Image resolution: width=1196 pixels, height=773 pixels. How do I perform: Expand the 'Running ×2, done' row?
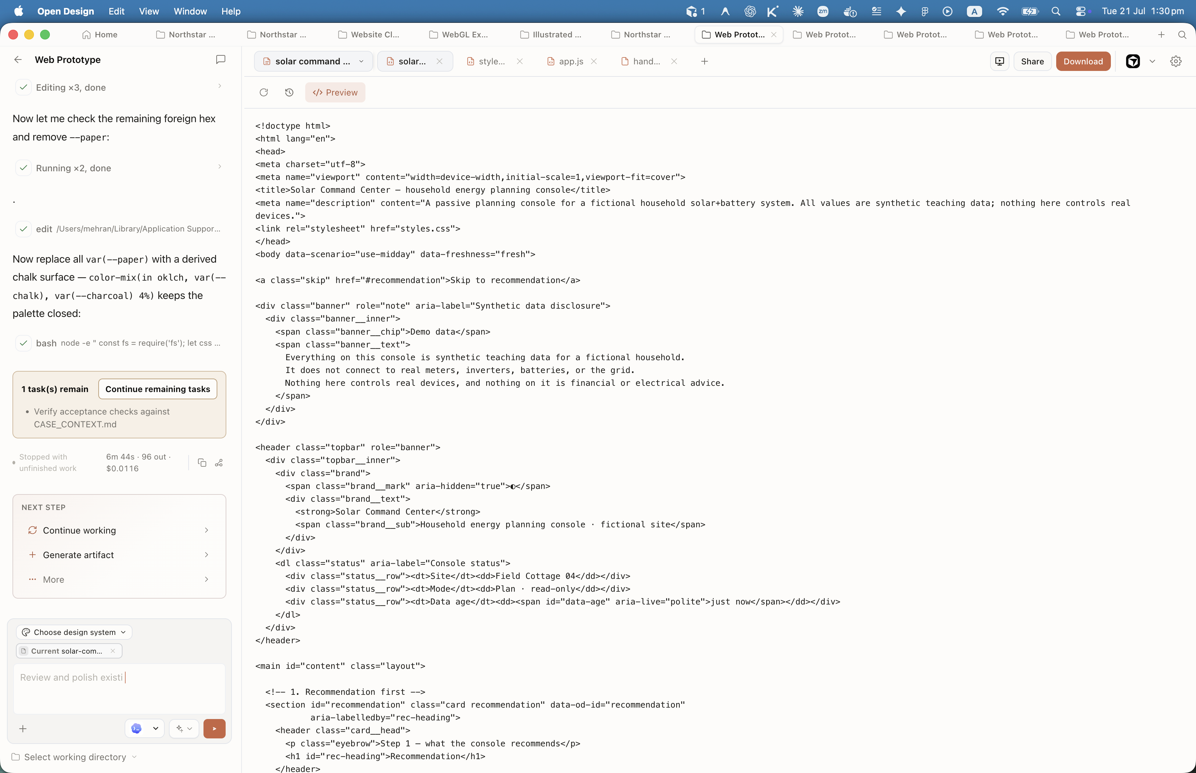[x=119, y=168]
